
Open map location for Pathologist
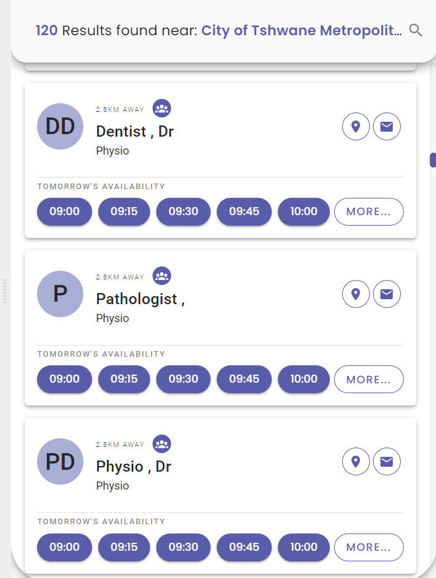point(356,294)
